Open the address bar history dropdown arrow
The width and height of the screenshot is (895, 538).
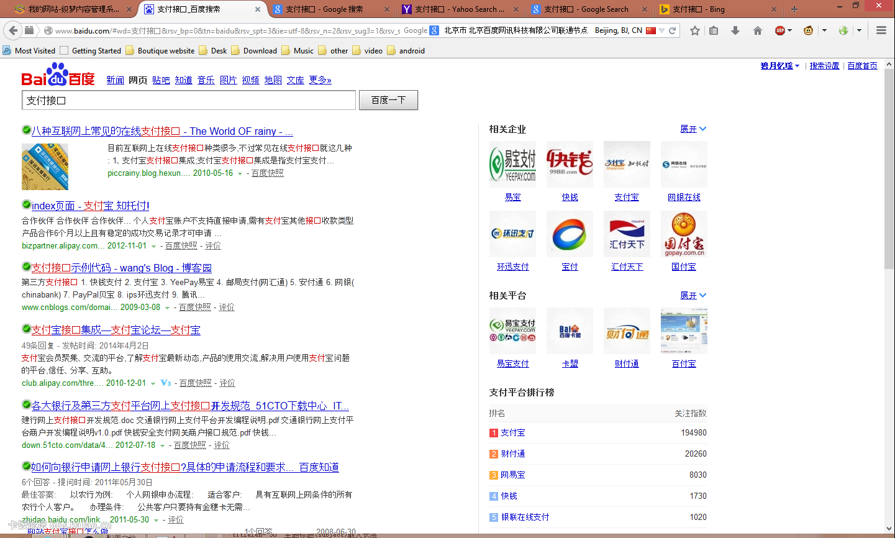(662, 30)
